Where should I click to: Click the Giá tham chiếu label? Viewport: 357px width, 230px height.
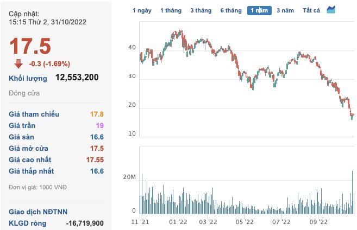(34, 114)
